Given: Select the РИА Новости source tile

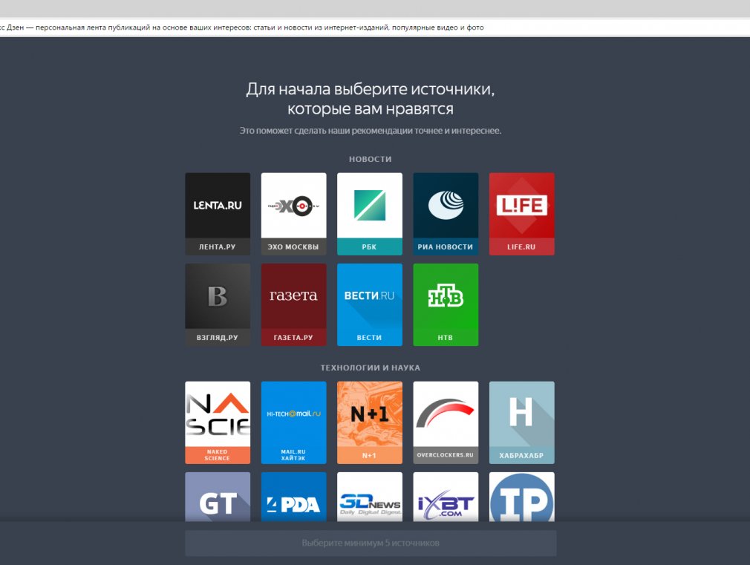Looking at the screenshot, I should point(446,214).
